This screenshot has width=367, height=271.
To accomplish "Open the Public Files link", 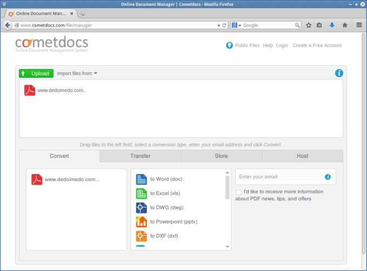I will [x=247, y=45].
